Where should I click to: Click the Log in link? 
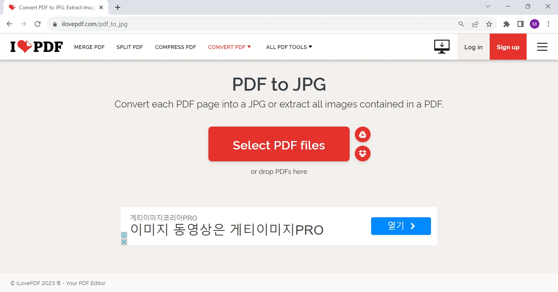click(x=473, y=47)
